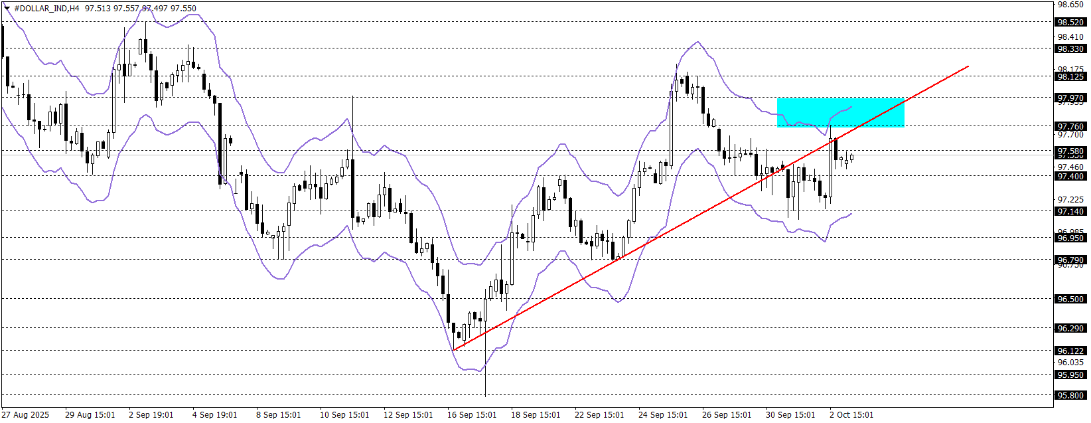Click the 98.125 price level label

coord(1070,76)
